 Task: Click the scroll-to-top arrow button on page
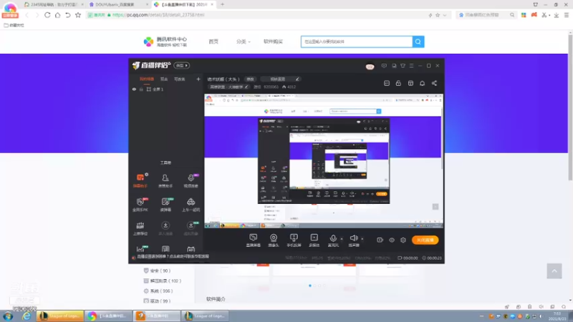tap(554, 271)
